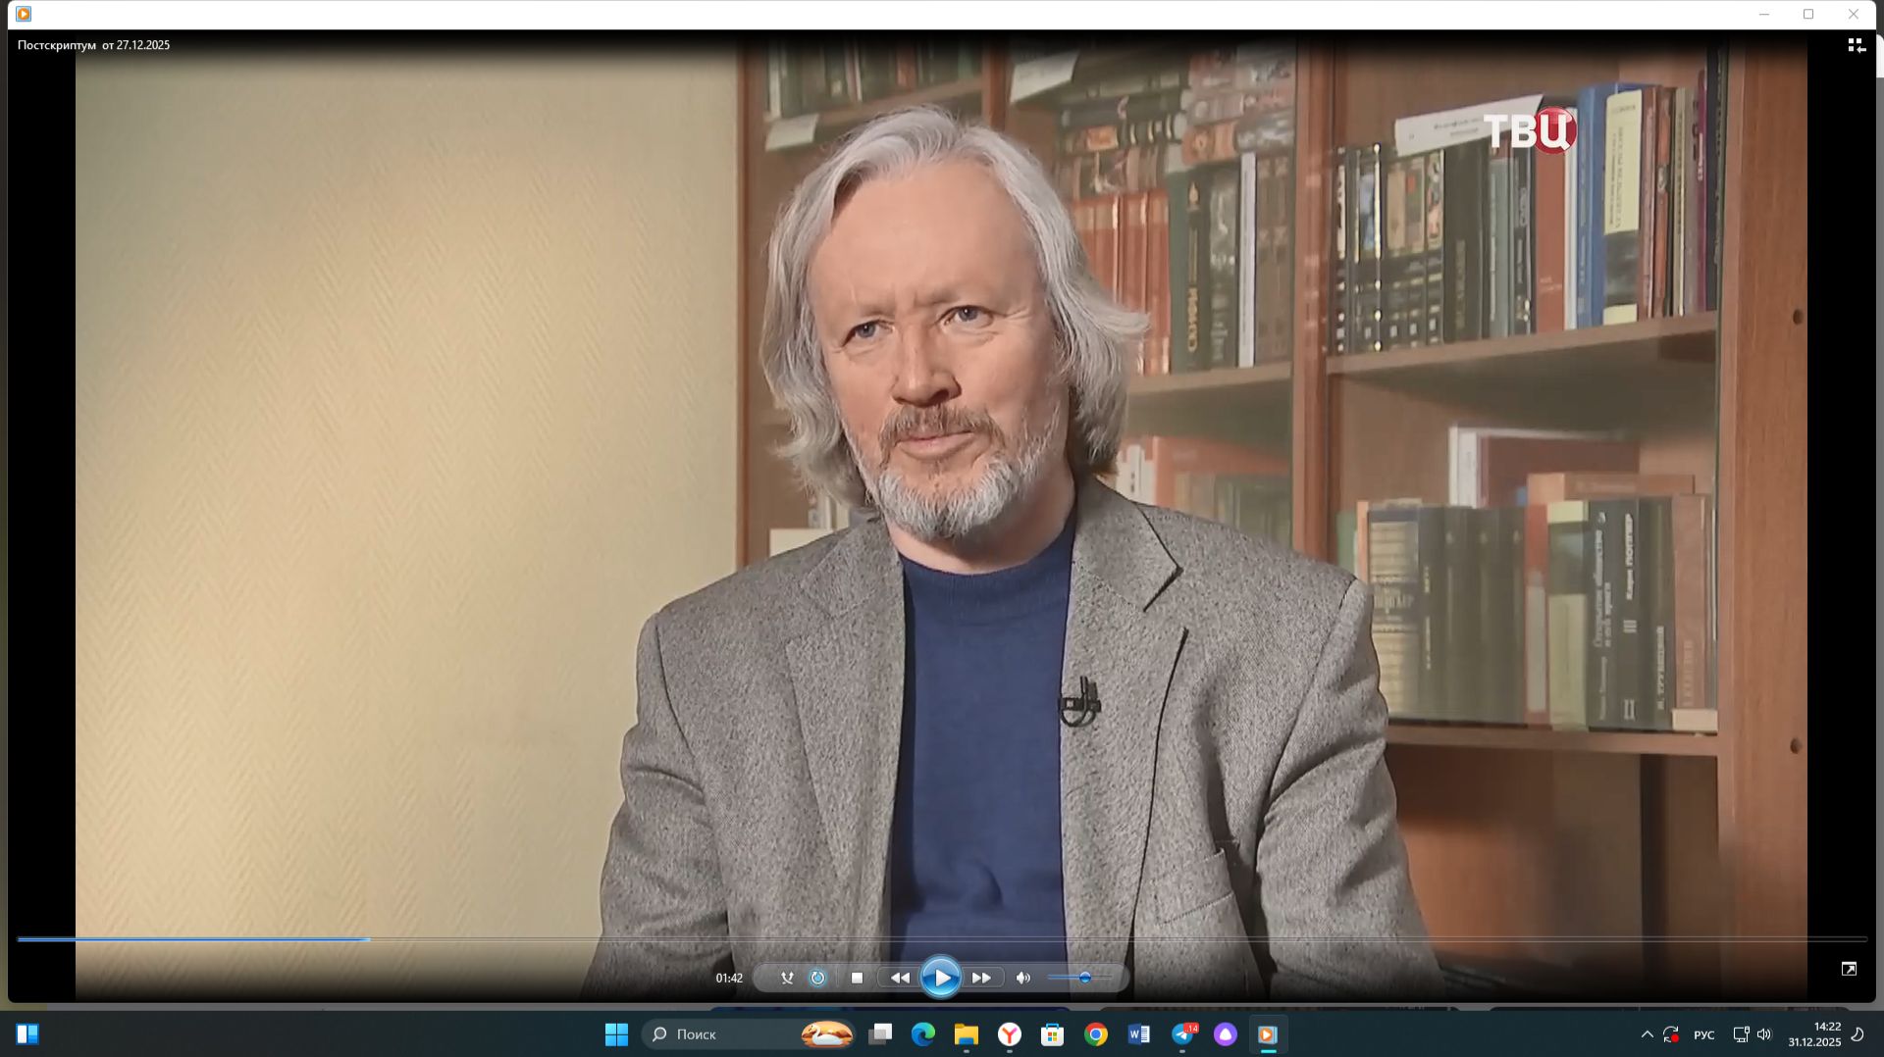Screen dimensions: 1884x1057
Task: Launch Microsoft Edge from taskbar
Action: [923, 1034]
